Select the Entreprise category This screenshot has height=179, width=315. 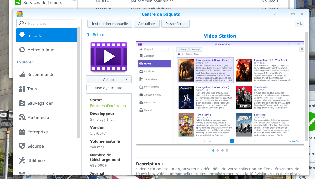[x=47, y=132]
